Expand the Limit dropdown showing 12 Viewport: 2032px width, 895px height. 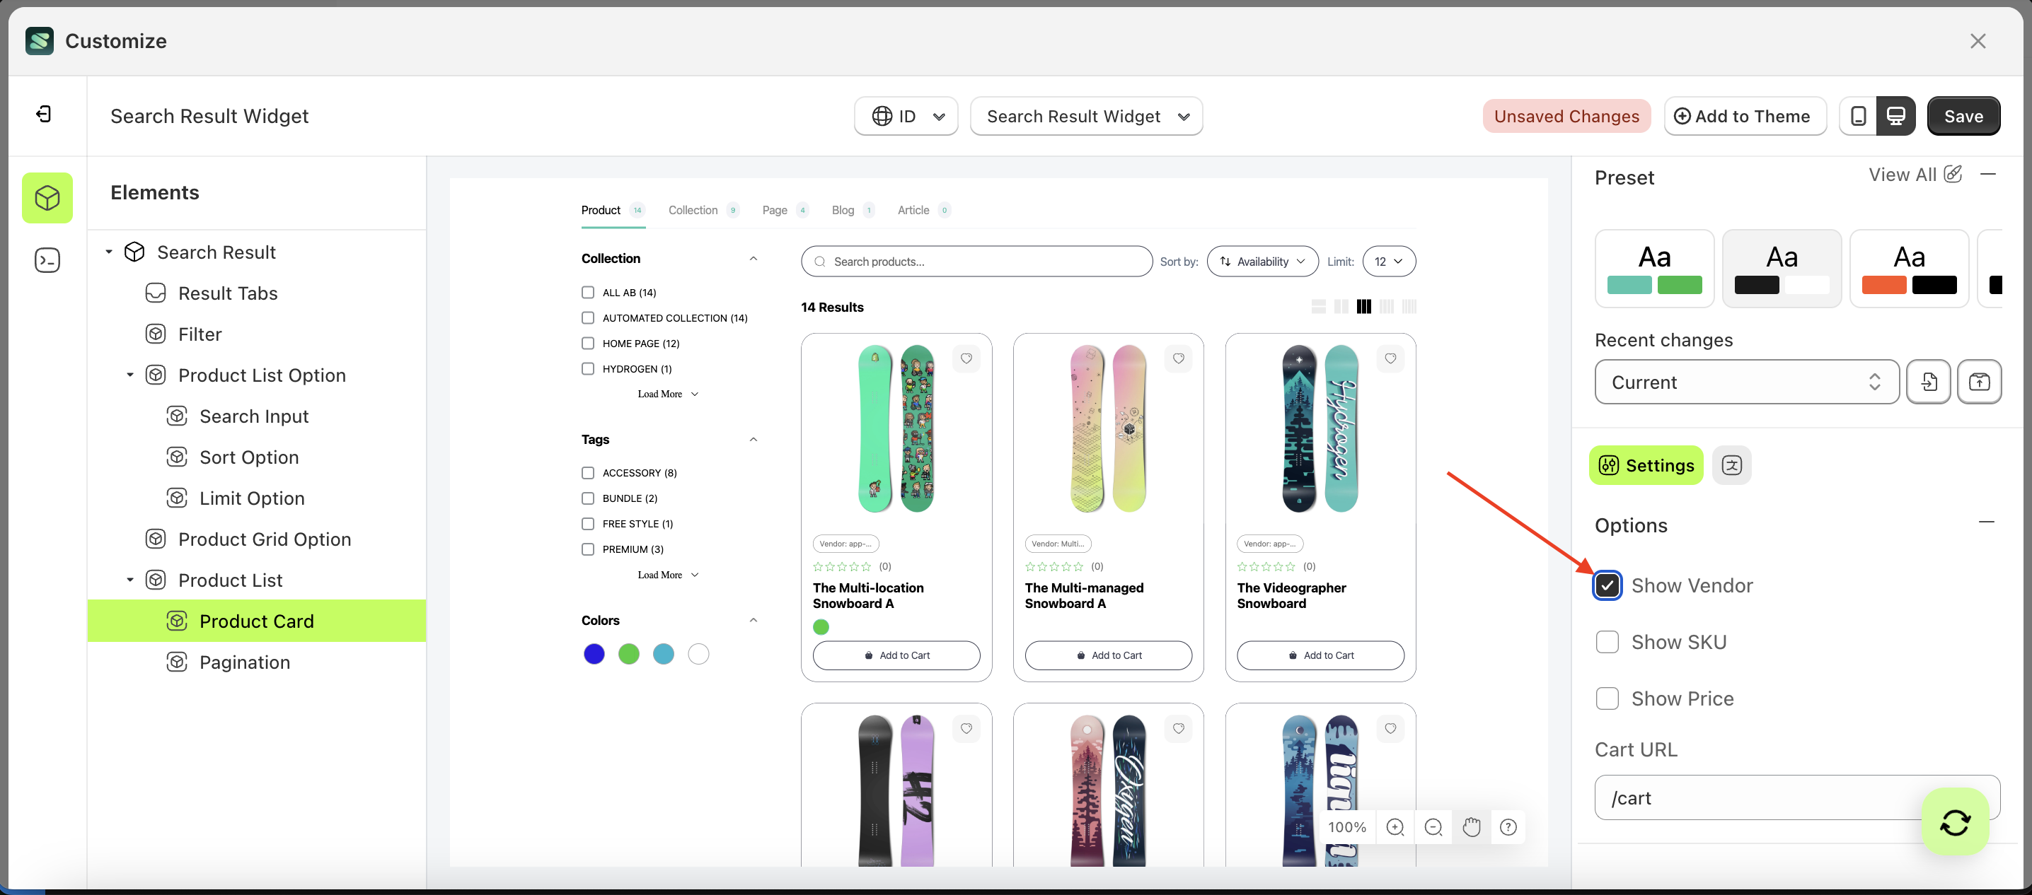(1388, 261)
